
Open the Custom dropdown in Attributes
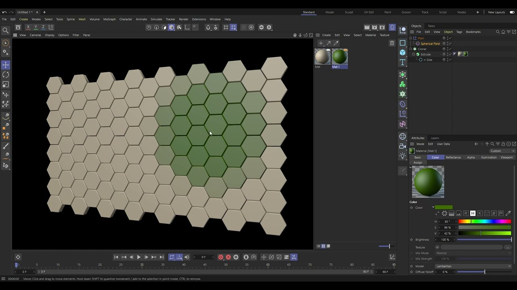[502, 151]
